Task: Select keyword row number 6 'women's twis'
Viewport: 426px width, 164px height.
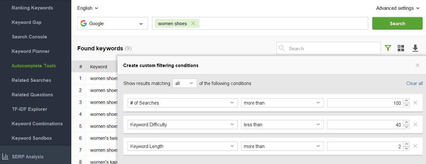Action: pyautogui.click(x=94, y=138)
